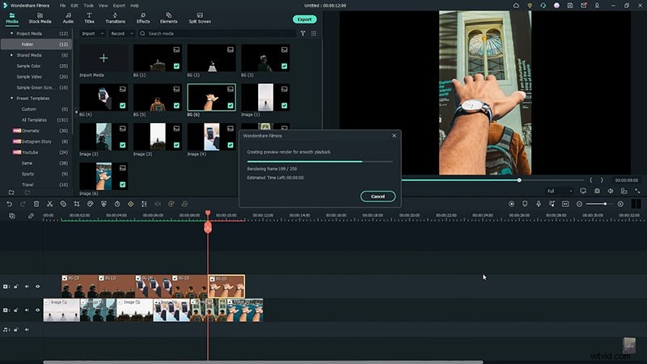The image size is (647, 364).
Task: Toggle lock on video track 1
Action: tap(16, 310)
